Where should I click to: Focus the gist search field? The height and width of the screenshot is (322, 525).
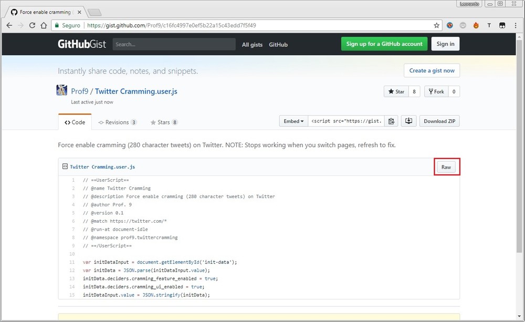click(x=174, y=45)
